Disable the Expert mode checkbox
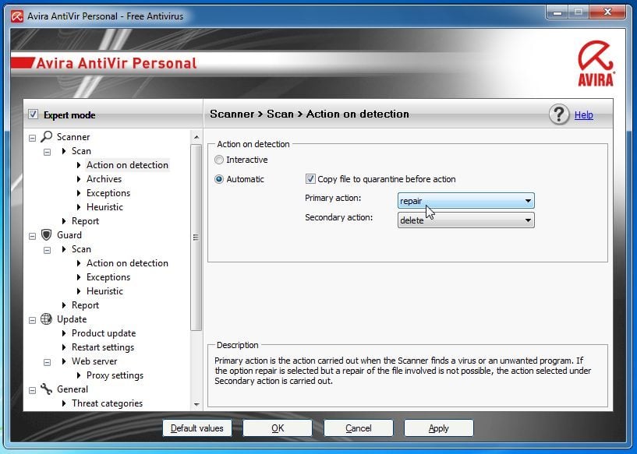Screen dimensions: 637x454 pyautogui.click(x=33, y=114)
